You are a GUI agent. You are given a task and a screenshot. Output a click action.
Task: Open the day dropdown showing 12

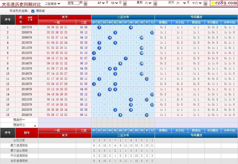(x=114, y=3)
